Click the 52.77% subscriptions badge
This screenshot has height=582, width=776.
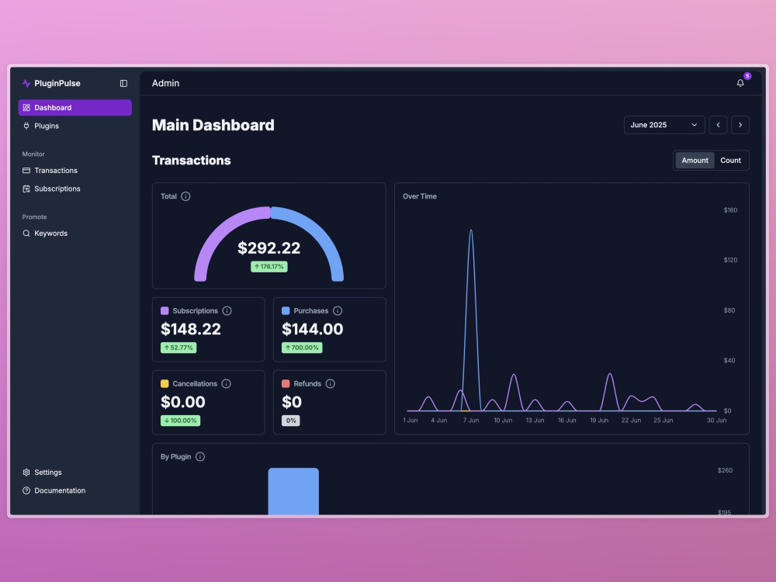(x=178, y=348)
